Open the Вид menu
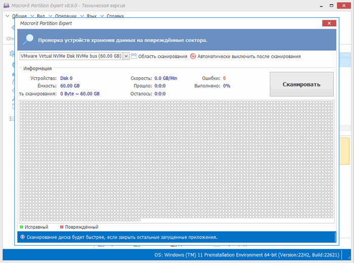354x263 pixels. (41, 16)
